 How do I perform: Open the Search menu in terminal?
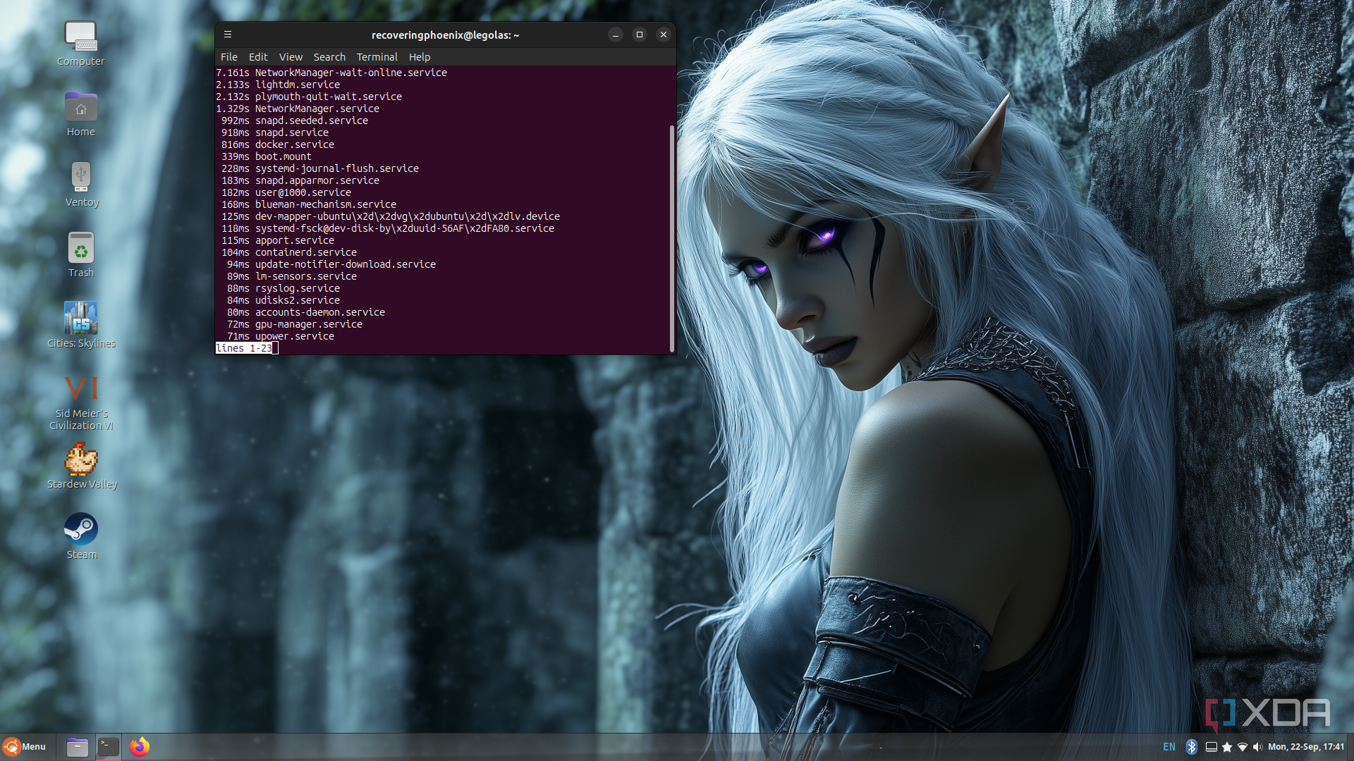(x=329, y=57)
